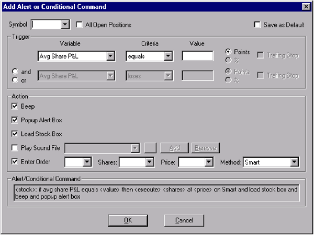Click the trigger Value input field
Screen dimensions: 314x235
[x=197, y=56]
